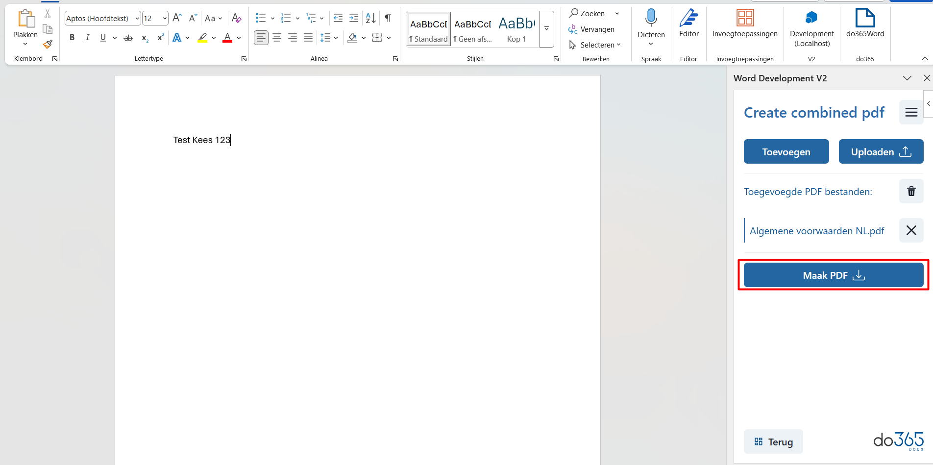Open the Selecteren dropdown
This screenshot has height=465, width=933.
[596, 45]
